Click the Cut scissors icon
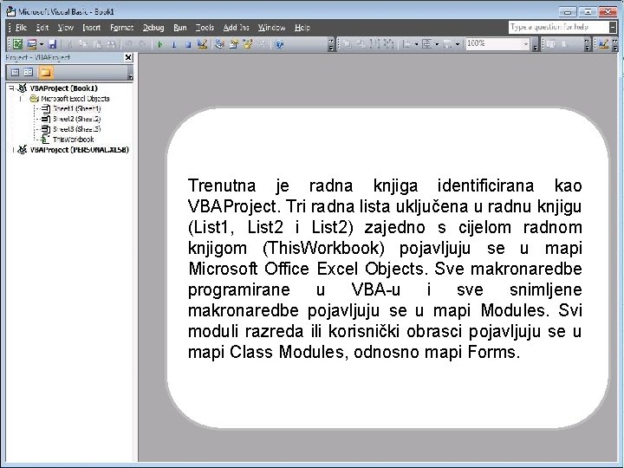The image size is (624, 468). [69, 44]
